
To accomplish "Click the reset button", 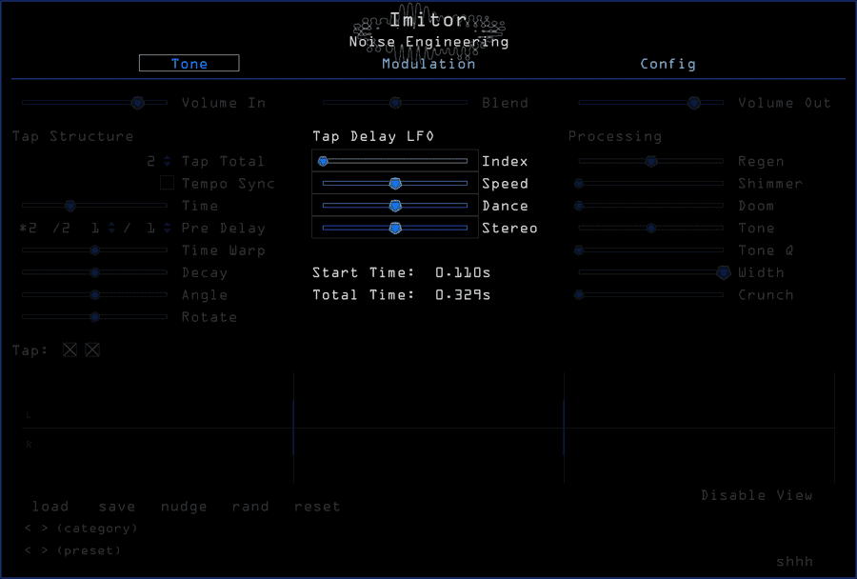I will click(x=317, y=507).
